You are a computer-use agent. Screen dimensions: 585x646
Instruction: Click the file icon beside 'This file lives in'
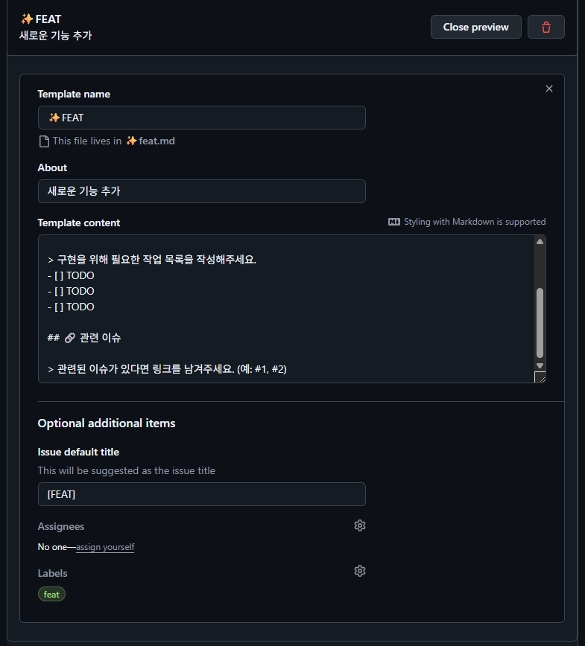point(44,141)
